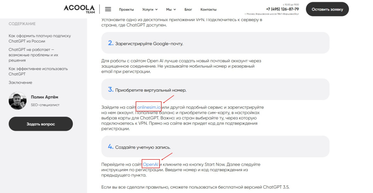373x193 pixels.
Task: Follow the OpenAI link
Action: (x=150, y=164)
